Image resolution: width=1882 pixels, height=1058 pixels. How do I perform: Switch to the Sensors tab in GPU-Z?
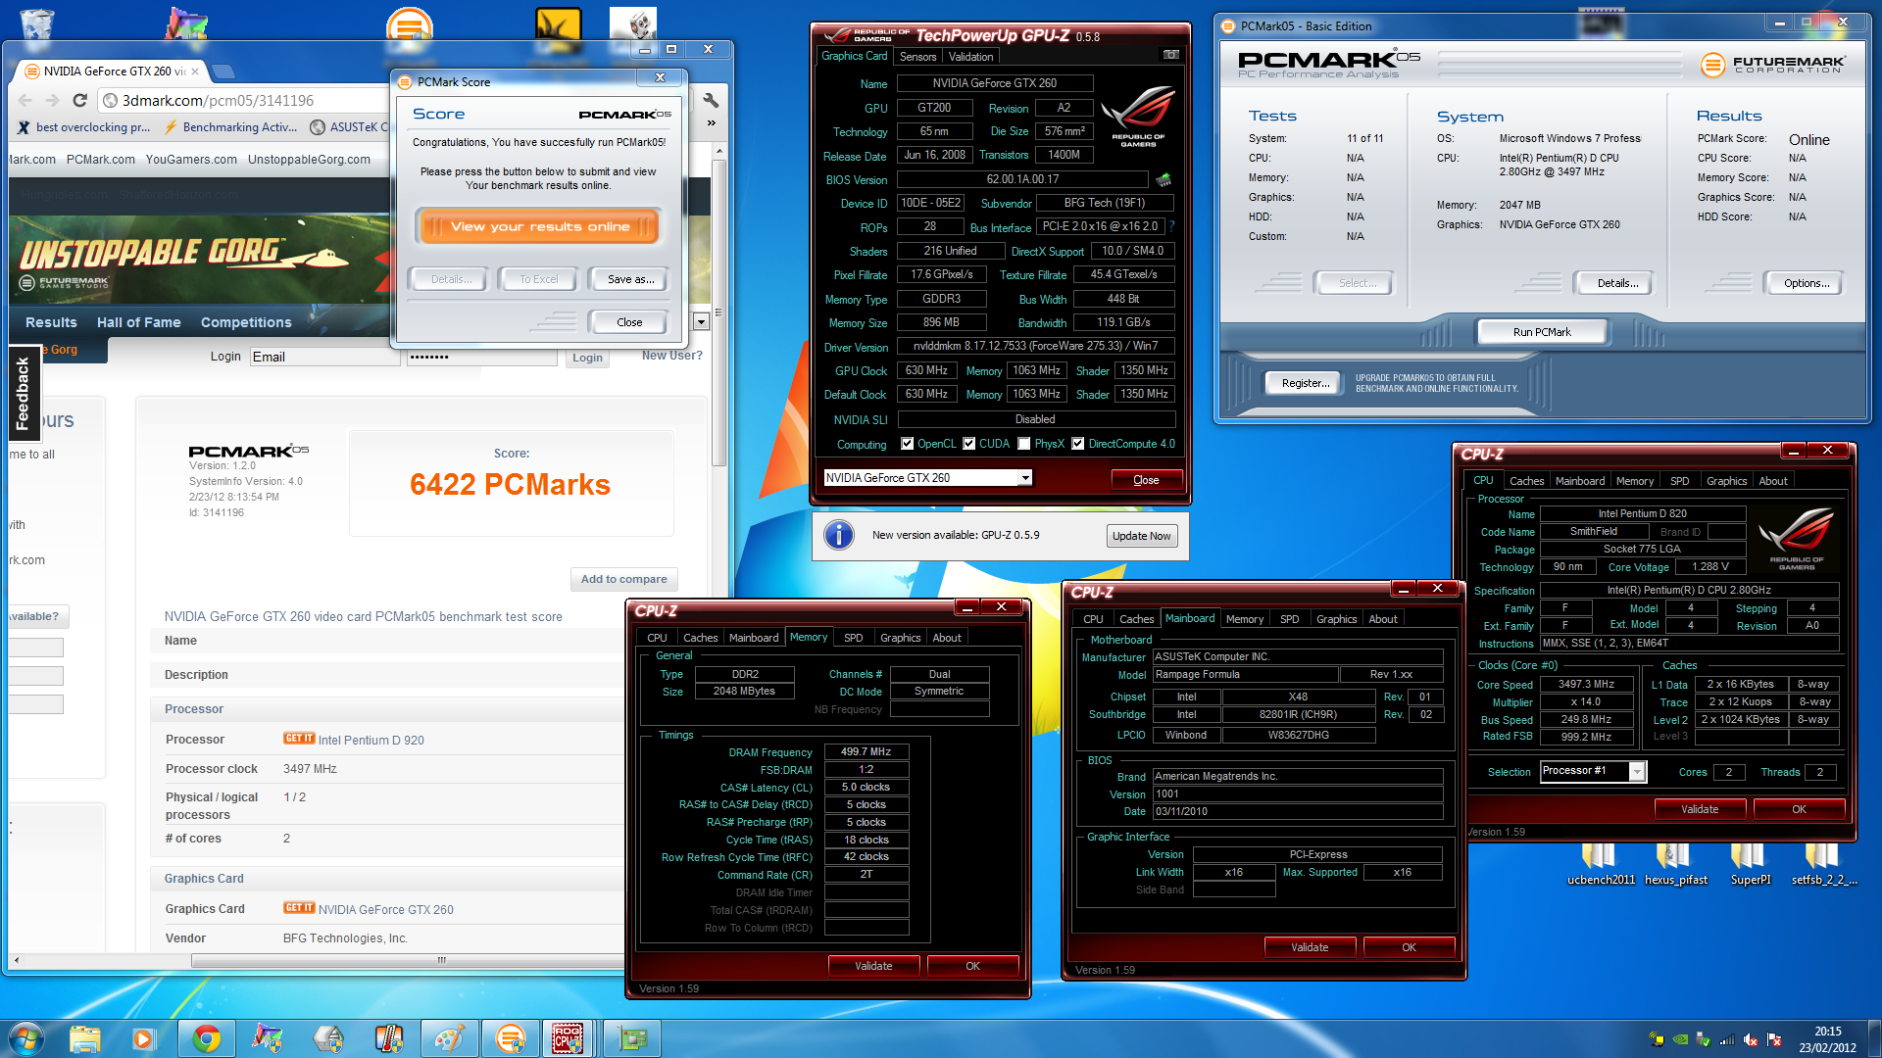(x=918, y=57)
